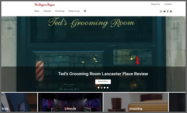
Task: Open The Dapper Chapper logo homepage
Action: pyautogui.click(x=45, y=5)
